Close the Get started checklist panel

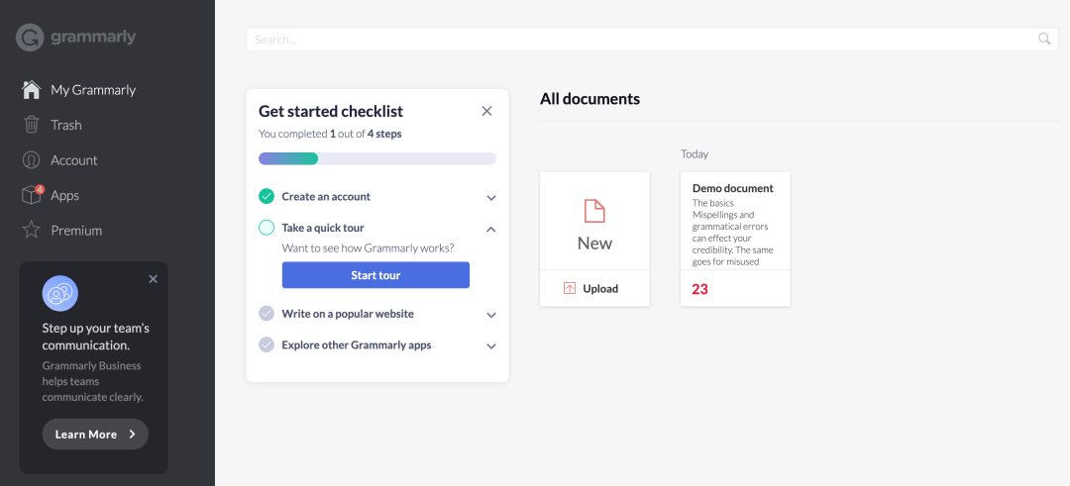click(486, 111)
